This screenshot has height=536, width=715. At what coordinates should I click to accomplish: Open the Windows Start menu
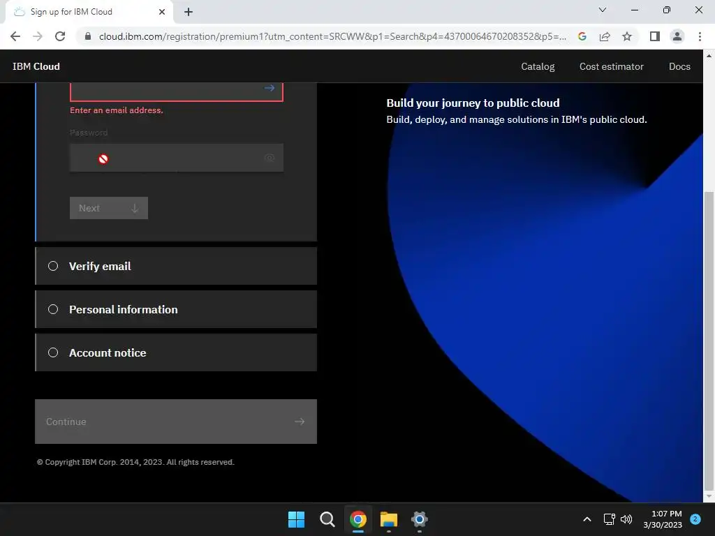(296, 519)
